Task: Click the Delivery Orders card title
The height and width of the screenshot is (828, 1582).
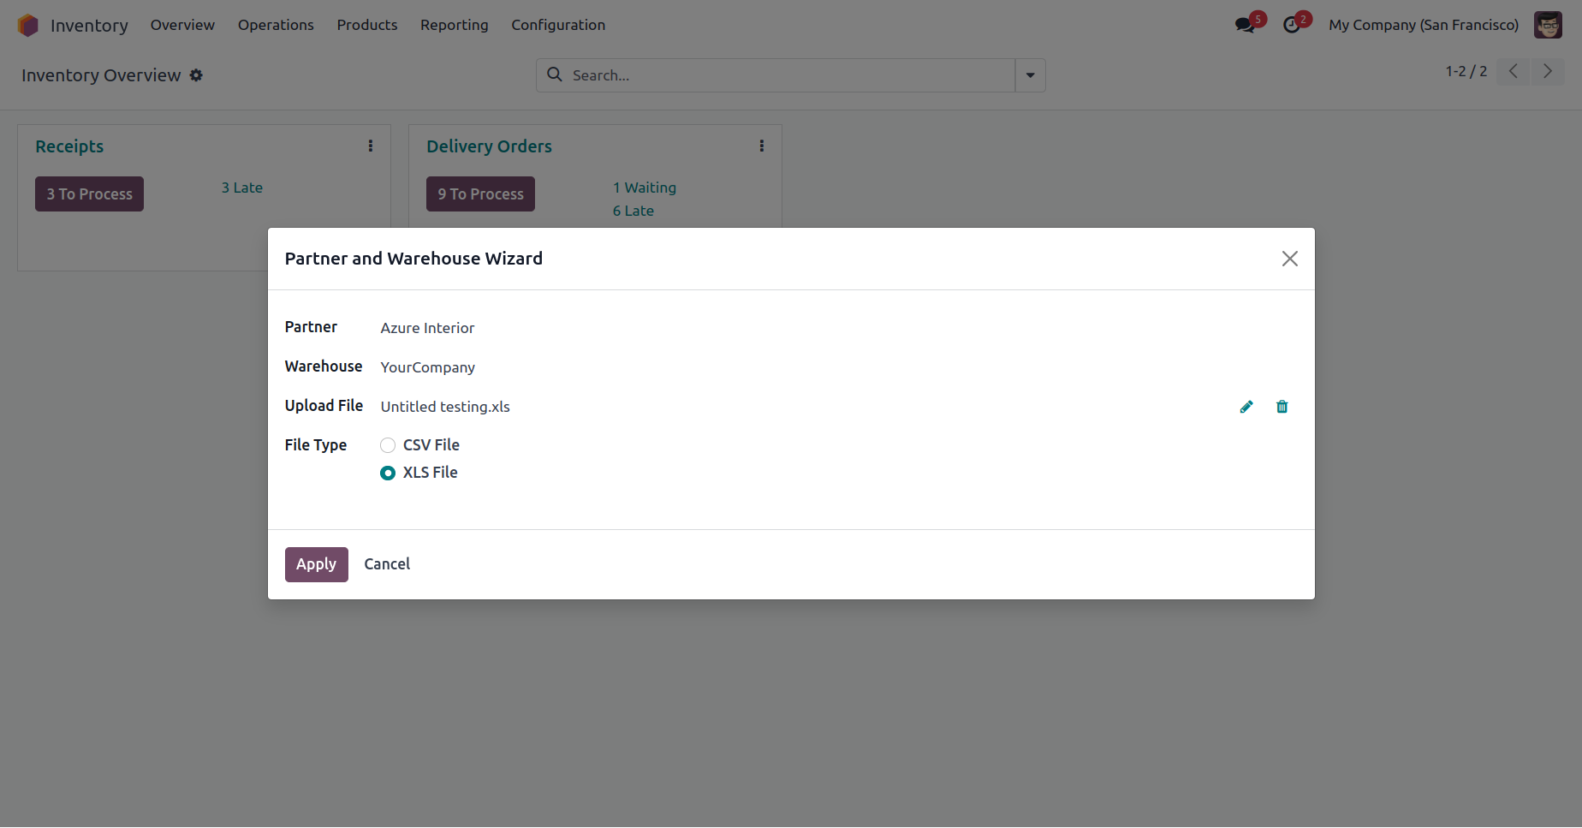Action: [x=489, y=146]
